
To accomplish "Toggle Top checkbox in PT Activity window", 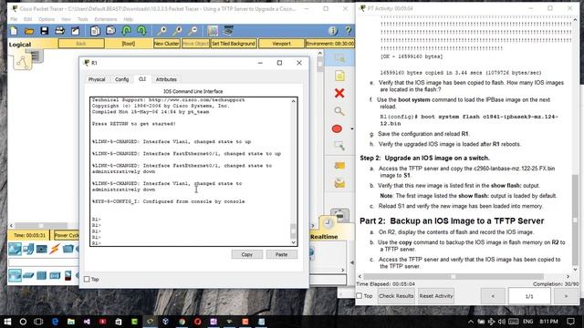I will [x=359, y=296].
